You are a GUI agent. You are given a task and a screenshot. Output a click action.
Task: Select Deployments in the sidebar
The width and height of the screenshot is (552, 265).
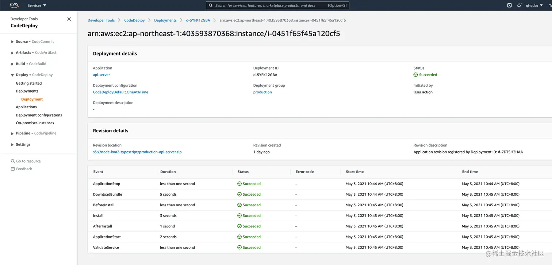(27, 91)
